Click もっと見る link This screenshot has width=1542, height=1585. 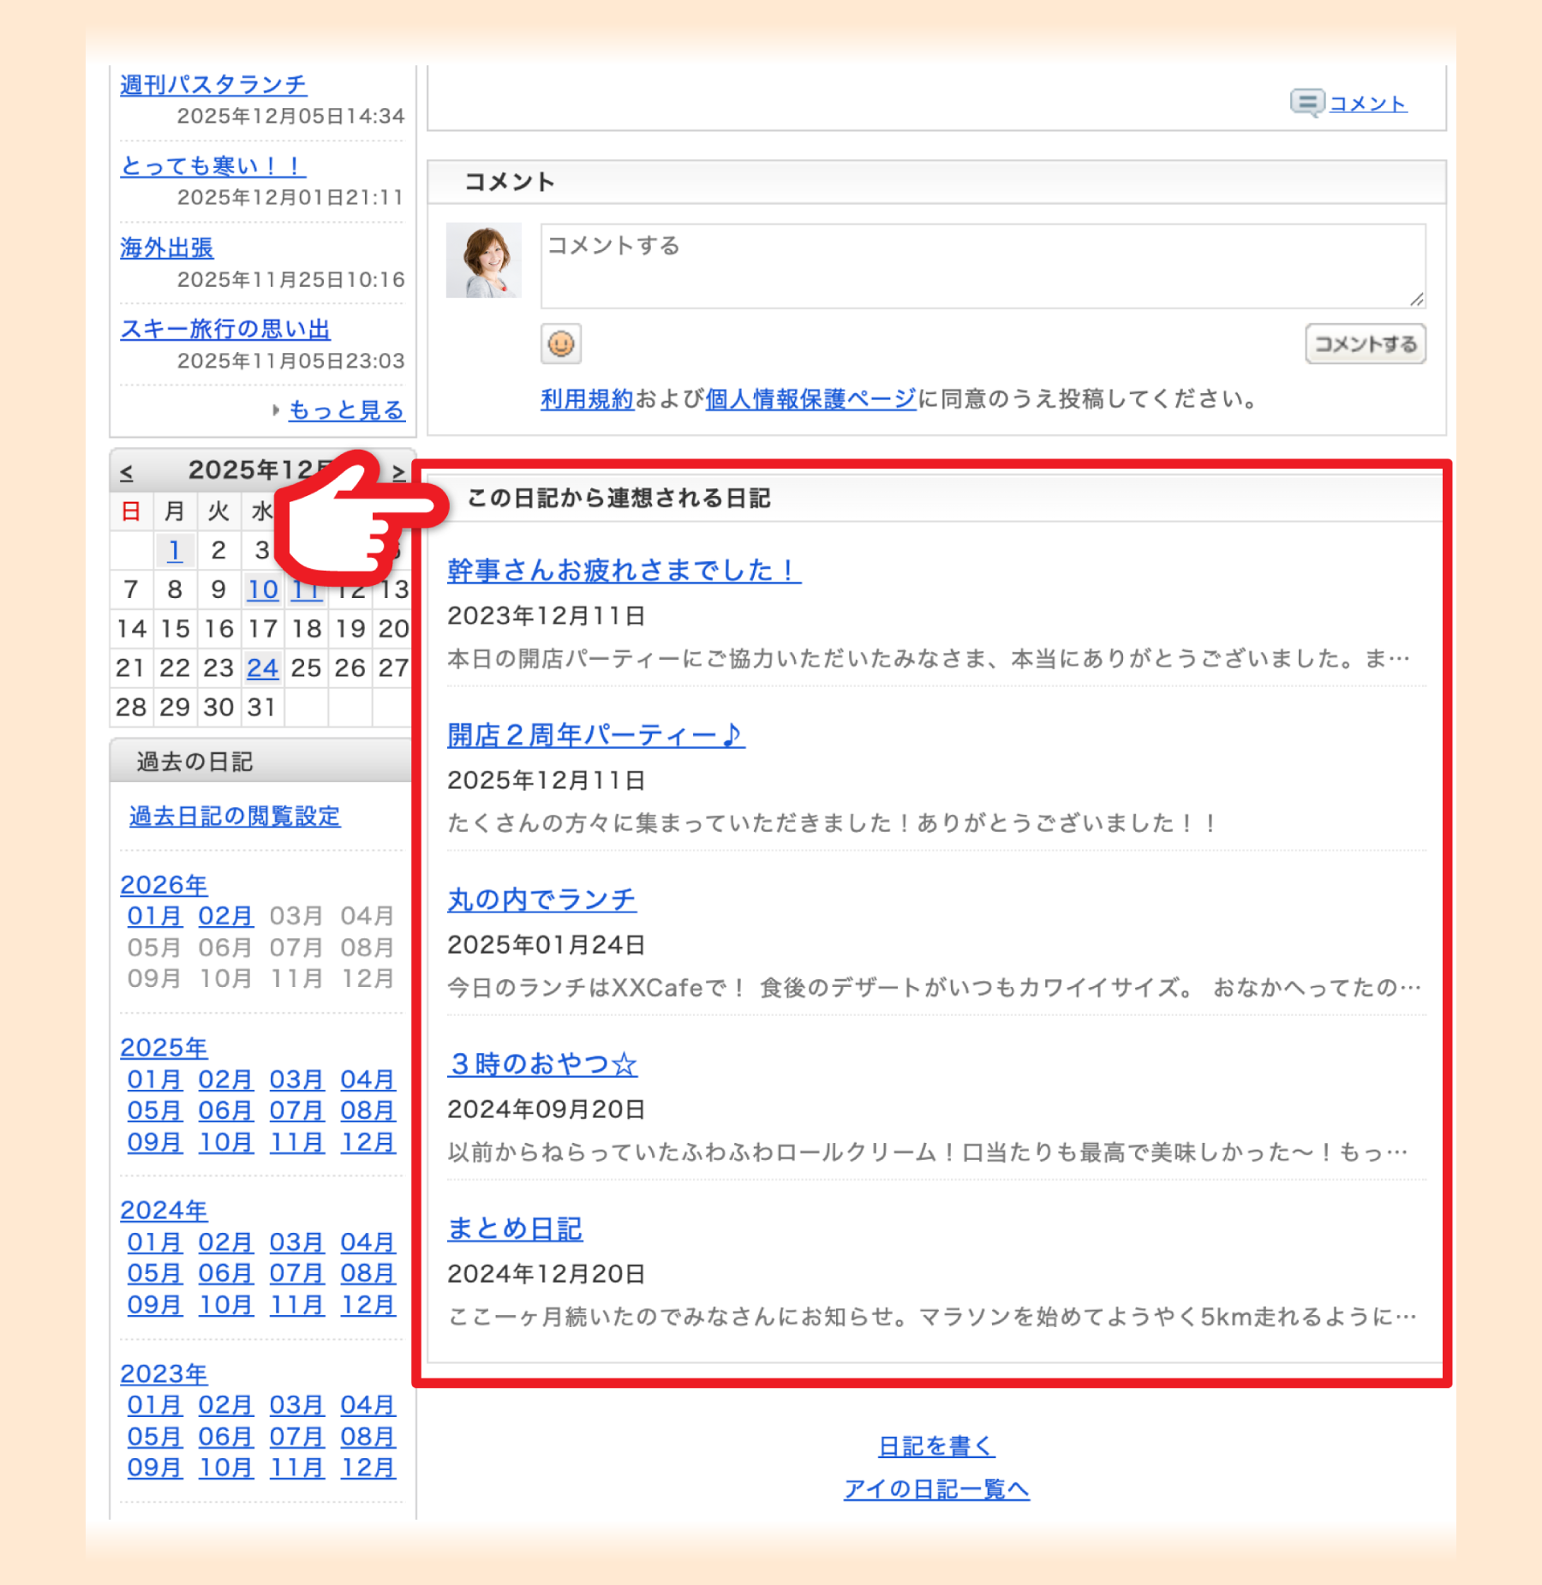[x=346, y=410]
